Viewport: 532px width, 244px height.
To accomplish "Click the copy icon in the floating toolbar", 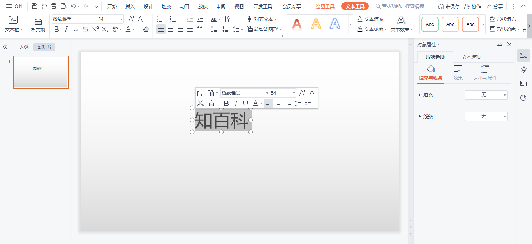I will tap(201, 93).
